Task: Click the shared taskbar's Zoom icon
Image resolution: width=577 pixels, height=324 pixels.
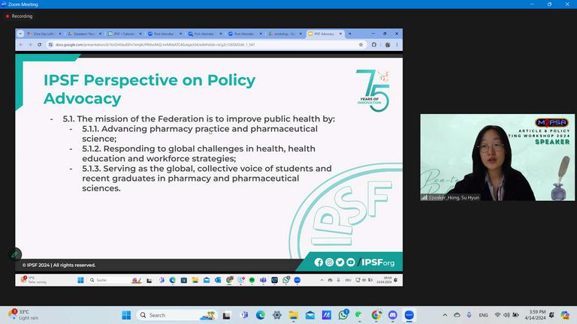Action: [x=298, y=280]
